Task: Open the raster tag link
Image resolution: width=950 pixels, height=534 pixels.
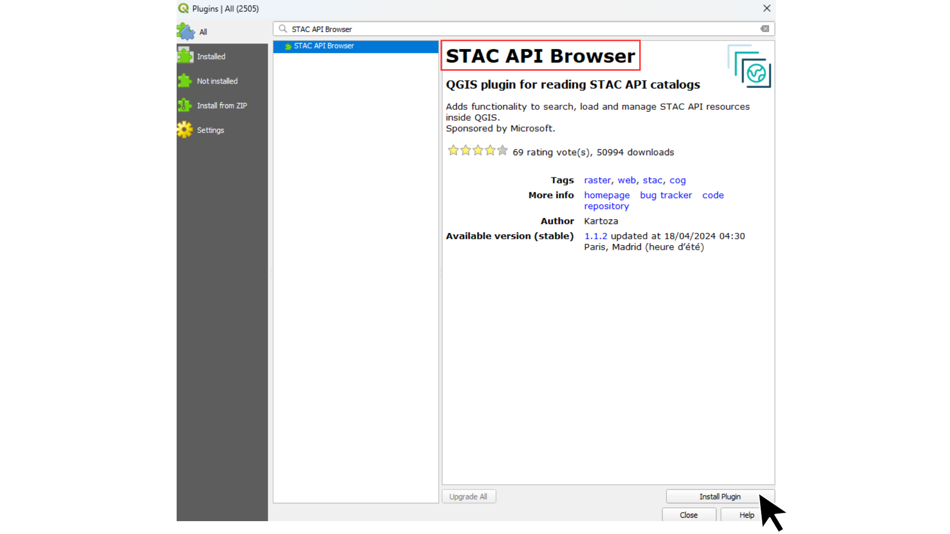Action: coord(597,180)
